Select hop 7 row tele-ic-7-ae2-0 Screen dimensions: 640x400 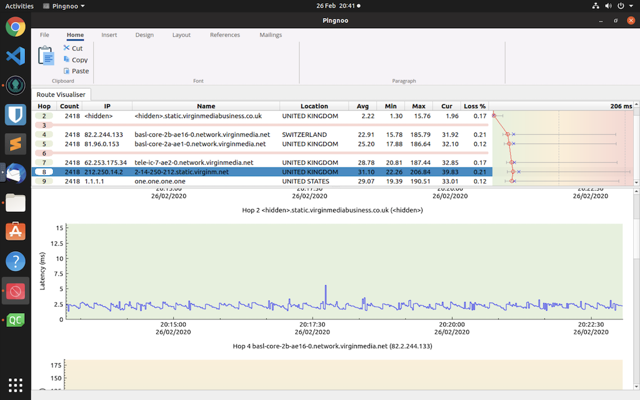[262, 162]
